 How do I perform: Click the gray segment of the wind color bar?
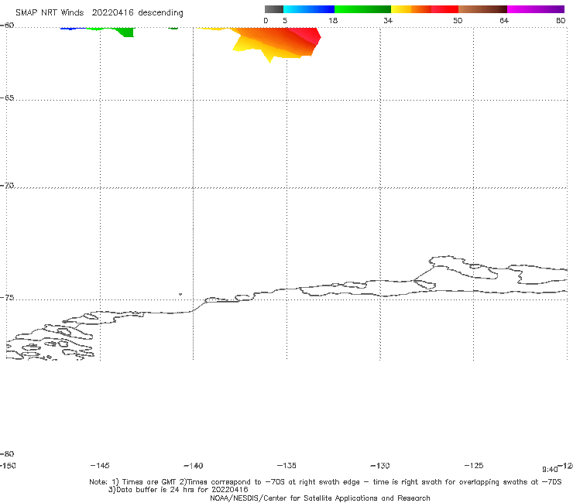[273, 9]
